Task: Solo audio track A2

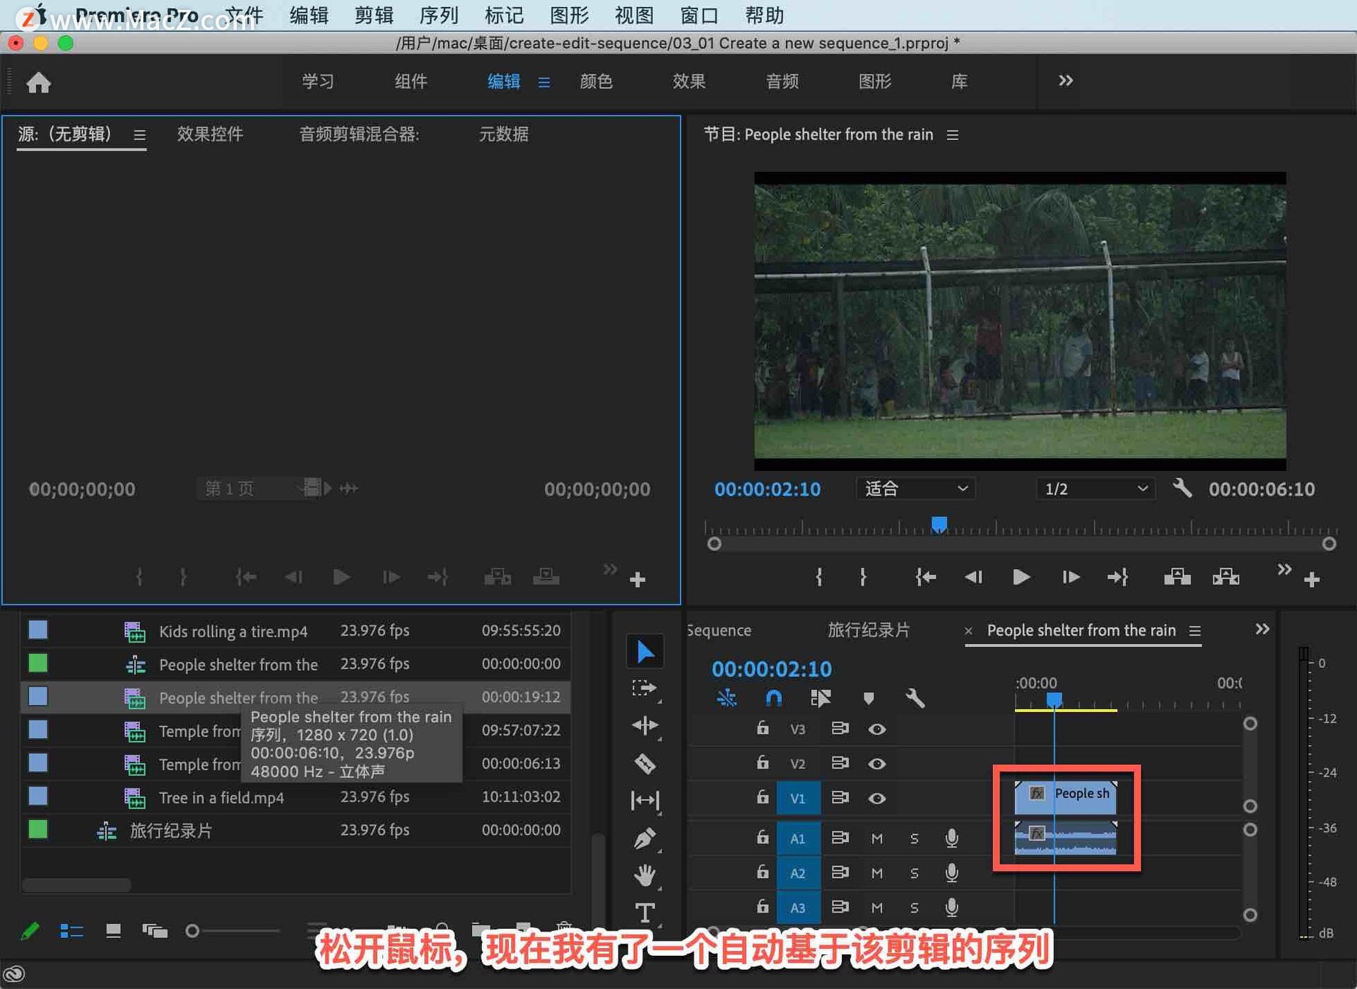Action: coord(914,873)
